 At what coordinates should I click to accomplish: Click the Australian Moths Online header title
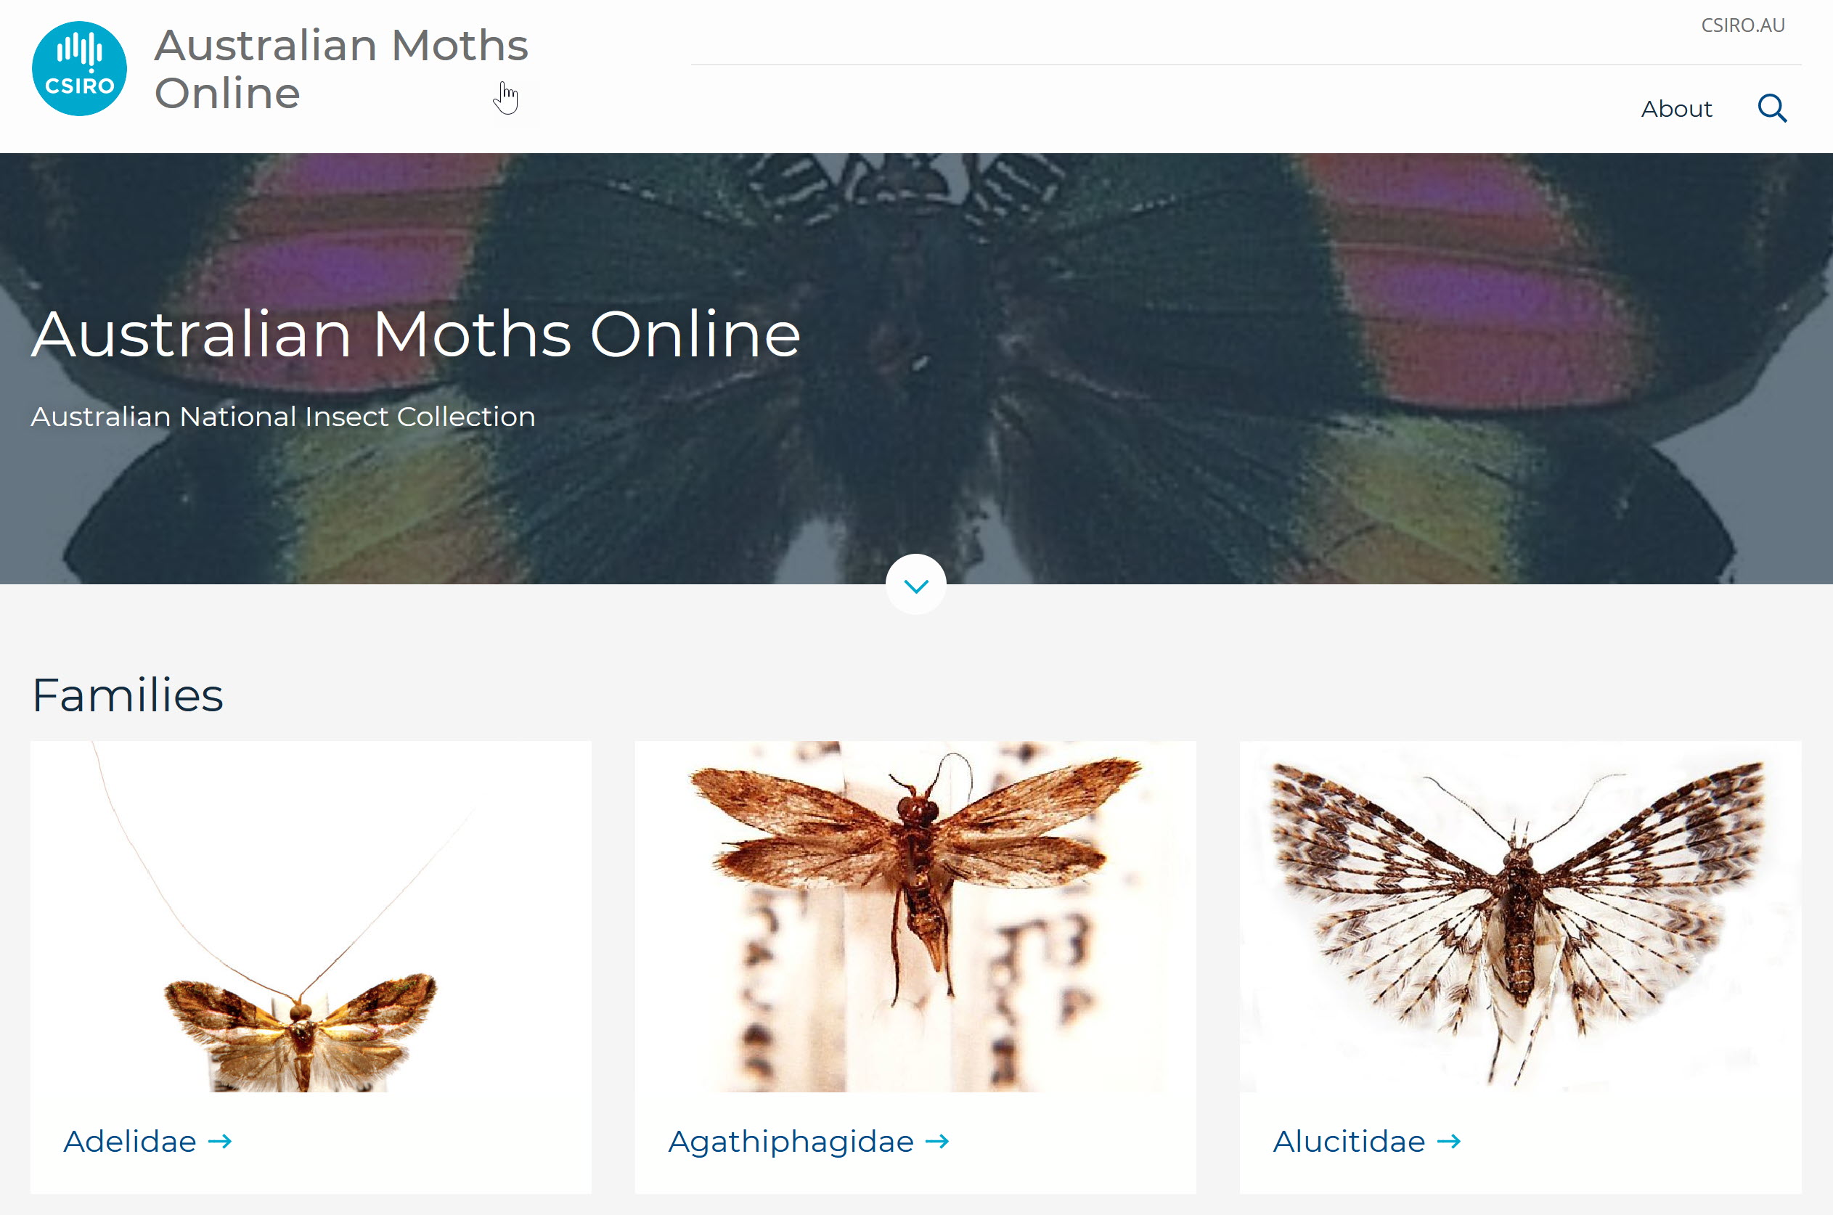point(341,68)
